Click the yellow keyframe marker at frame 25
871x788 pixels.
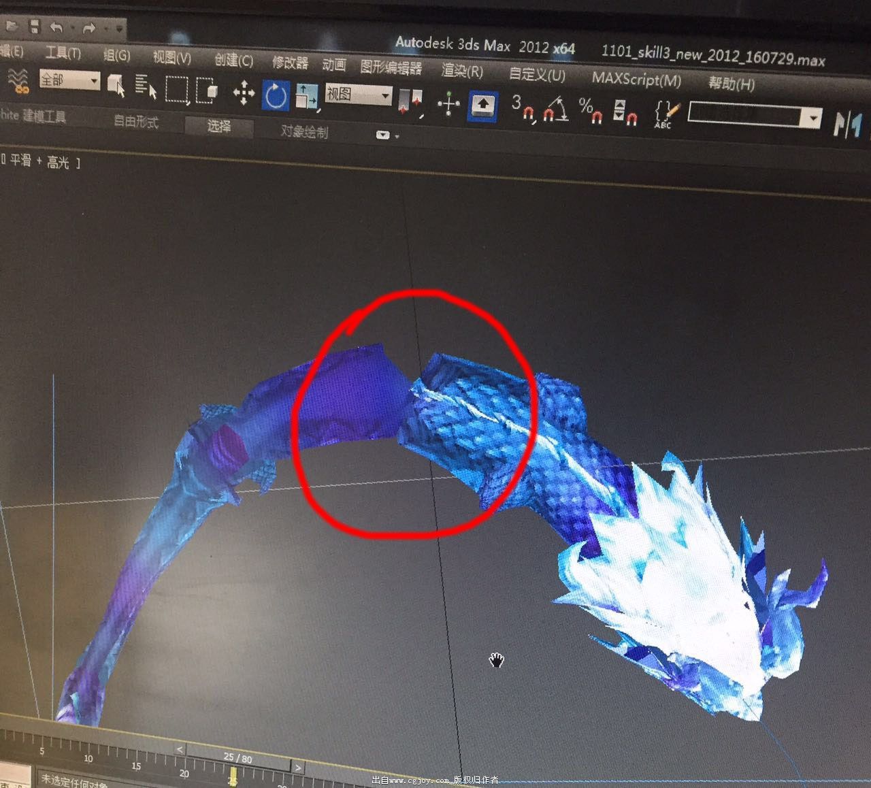click(x=233, y=775)
